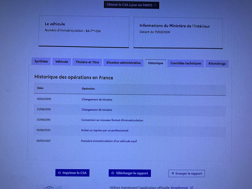The height and width of the screenshot is (189, 252).
Task: Click the registration number BA-7**-GN
Action: click(93, 31)
